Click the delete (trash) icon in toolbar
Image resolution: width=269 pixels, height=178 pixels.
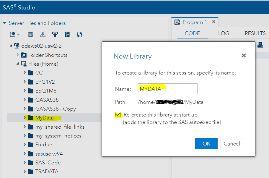click(30, 35)
